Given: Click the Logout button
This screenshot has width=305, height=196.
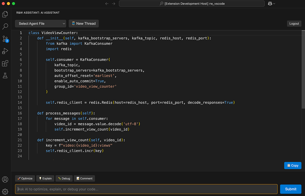Looking at the screenshot, I should point(294,24).
